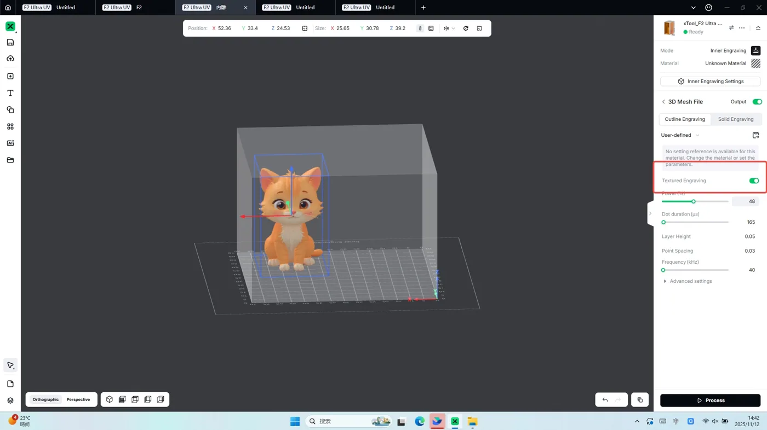Open the User-defined preset dropdown

(680, 135)
